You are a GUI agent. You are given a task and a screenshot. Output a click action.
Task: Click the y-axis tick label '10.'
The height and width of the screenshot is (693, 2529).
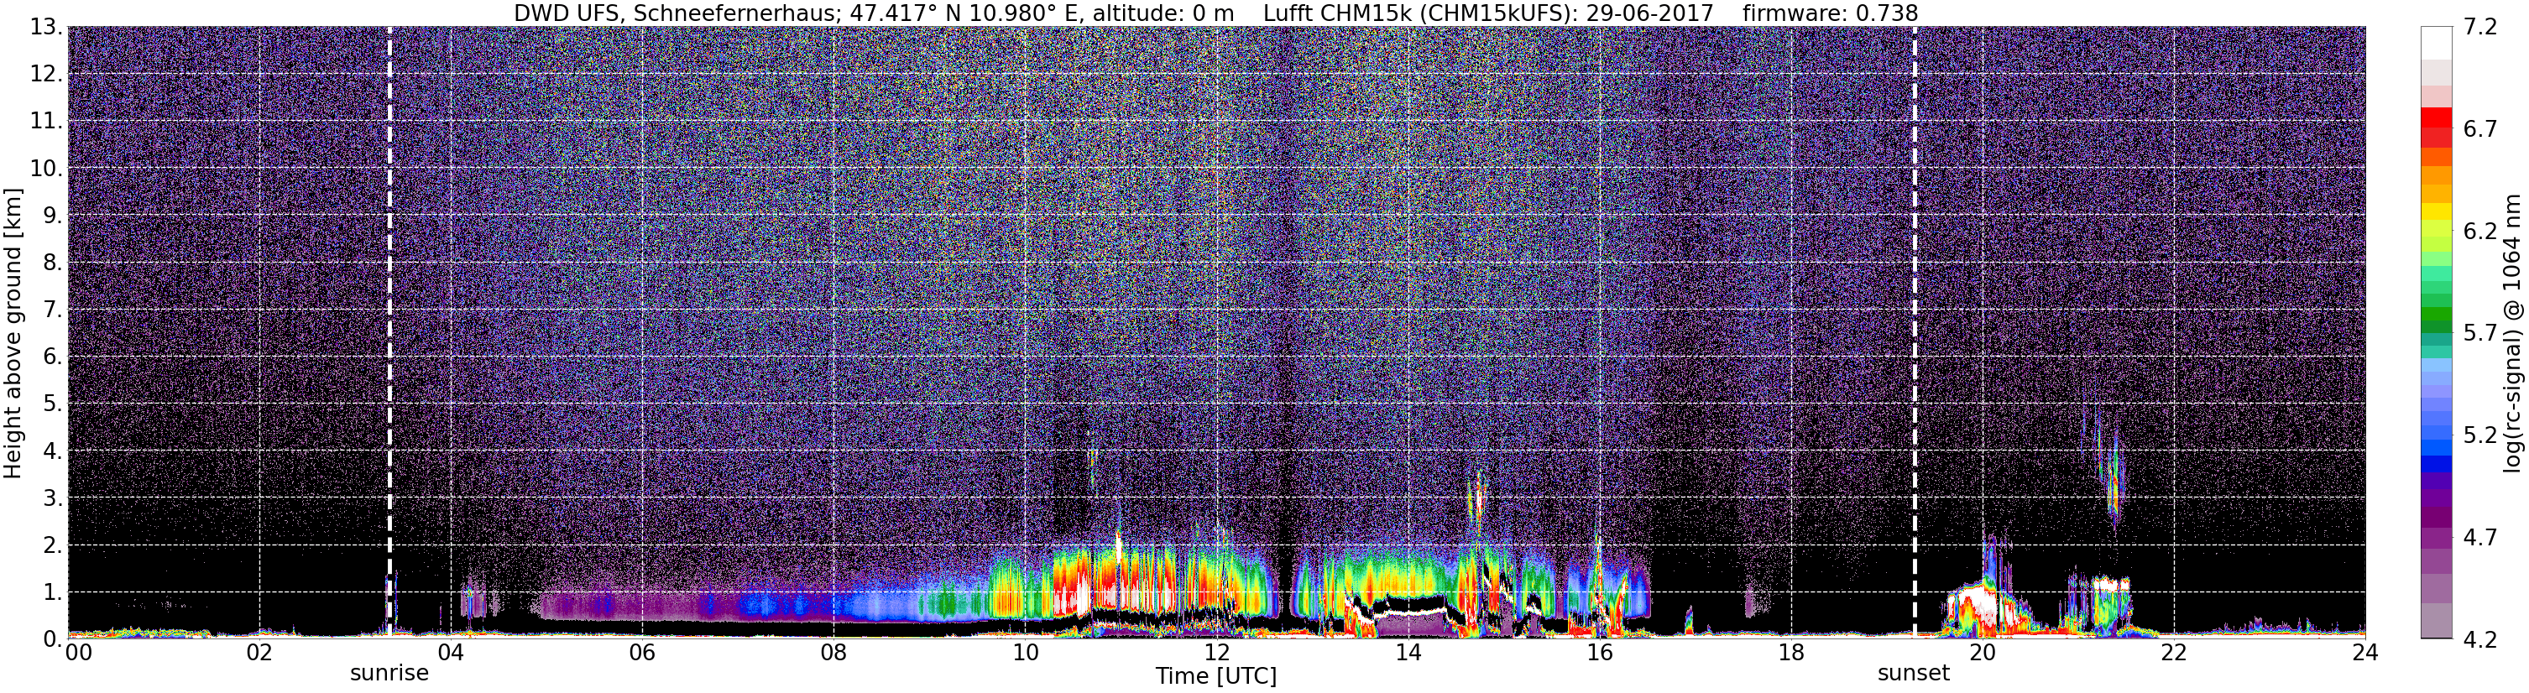point(45,169)
